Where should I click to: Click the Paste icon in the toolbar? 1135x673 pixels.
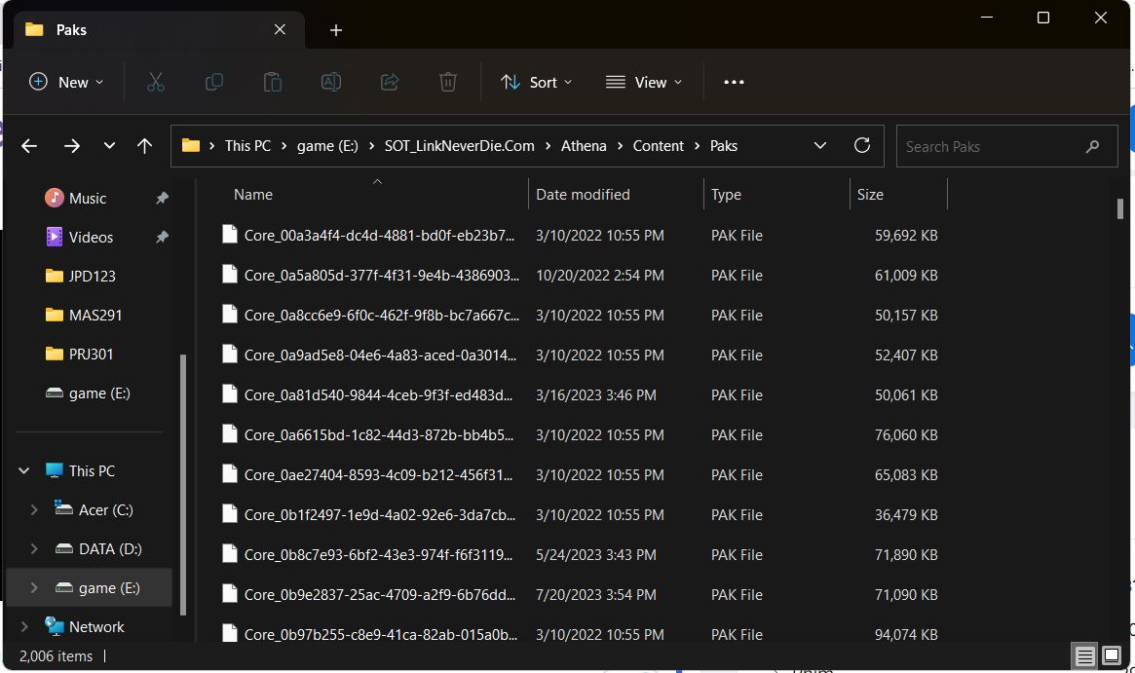273,82
